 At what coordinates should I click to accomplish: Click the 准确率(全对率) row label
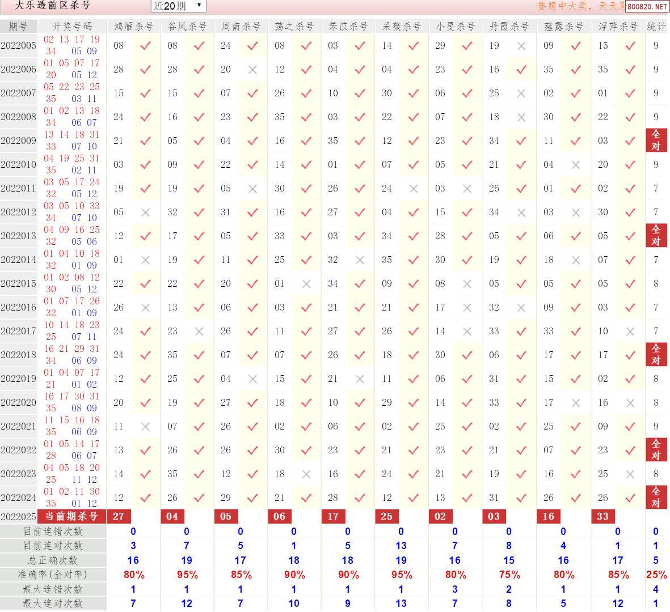coord(53,575)
